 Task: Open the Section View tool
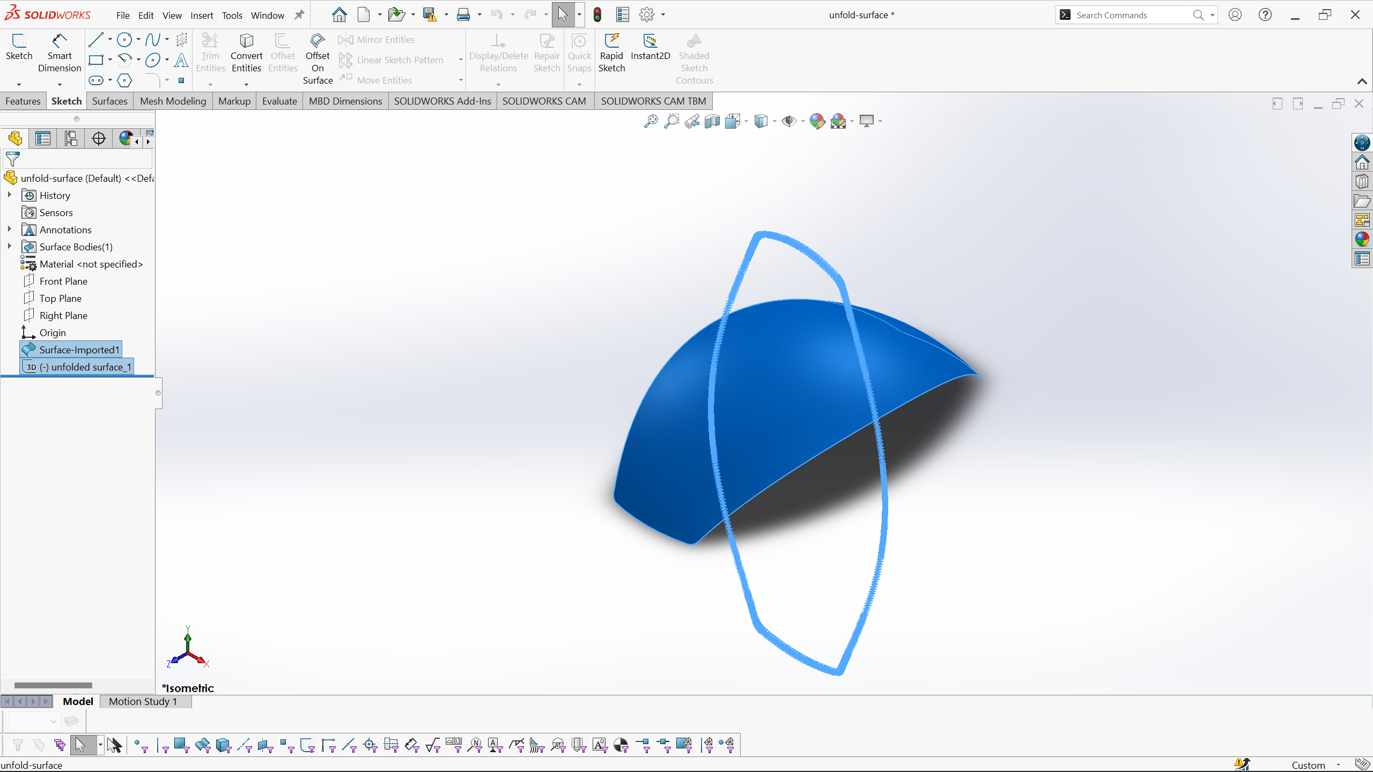coord(712,121)
